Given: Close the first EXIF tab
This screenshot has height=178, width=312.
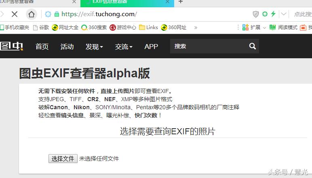Looking at the screenshot, I should point(74,2).
